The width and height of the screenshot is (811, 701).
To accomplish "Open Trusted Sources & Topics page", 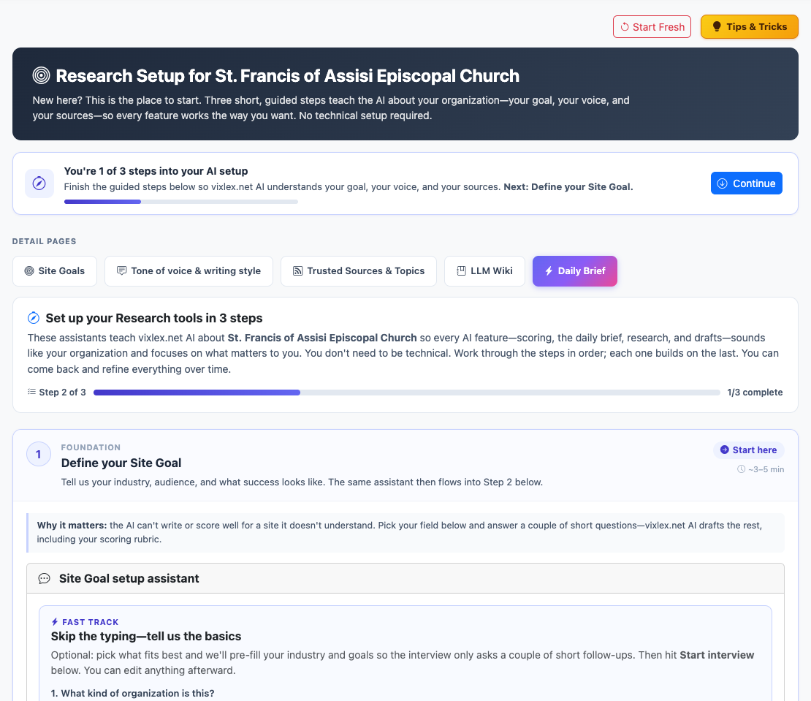I will (359, 271).
